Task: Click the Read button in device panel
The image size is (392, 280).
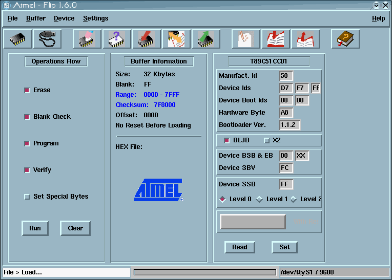Action: pyautogui.click(x=240, y=247)
